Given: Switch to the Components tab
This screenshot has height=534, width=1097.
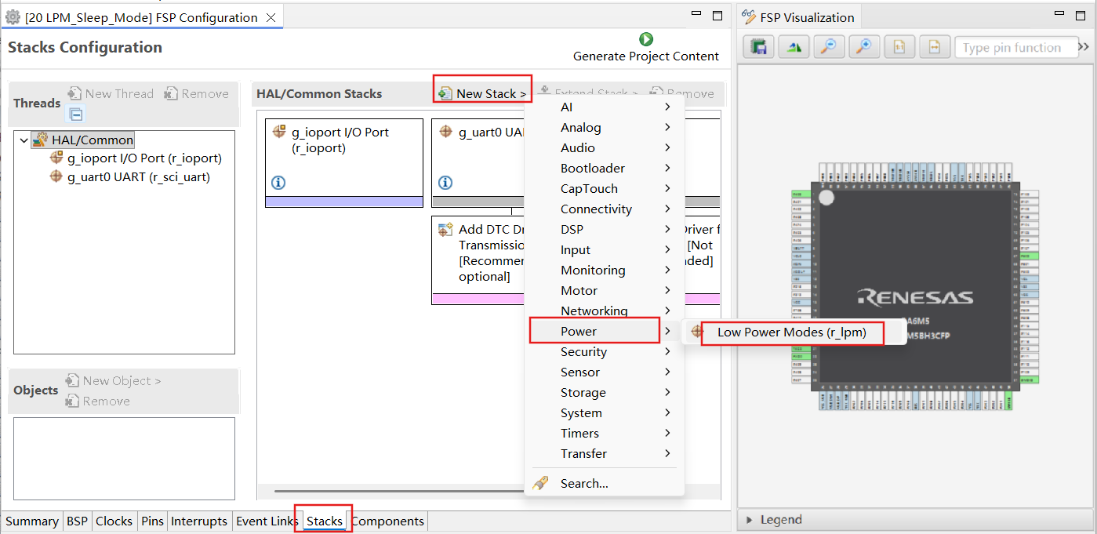Looking at the screenshot, I should [387, 521].
